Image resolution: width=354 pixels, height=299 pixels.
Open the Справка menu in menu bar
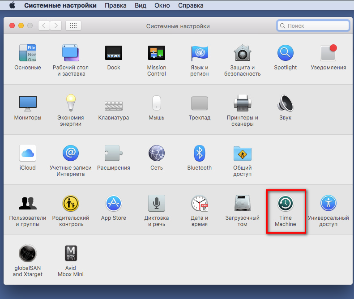click(x=191, y=5)
